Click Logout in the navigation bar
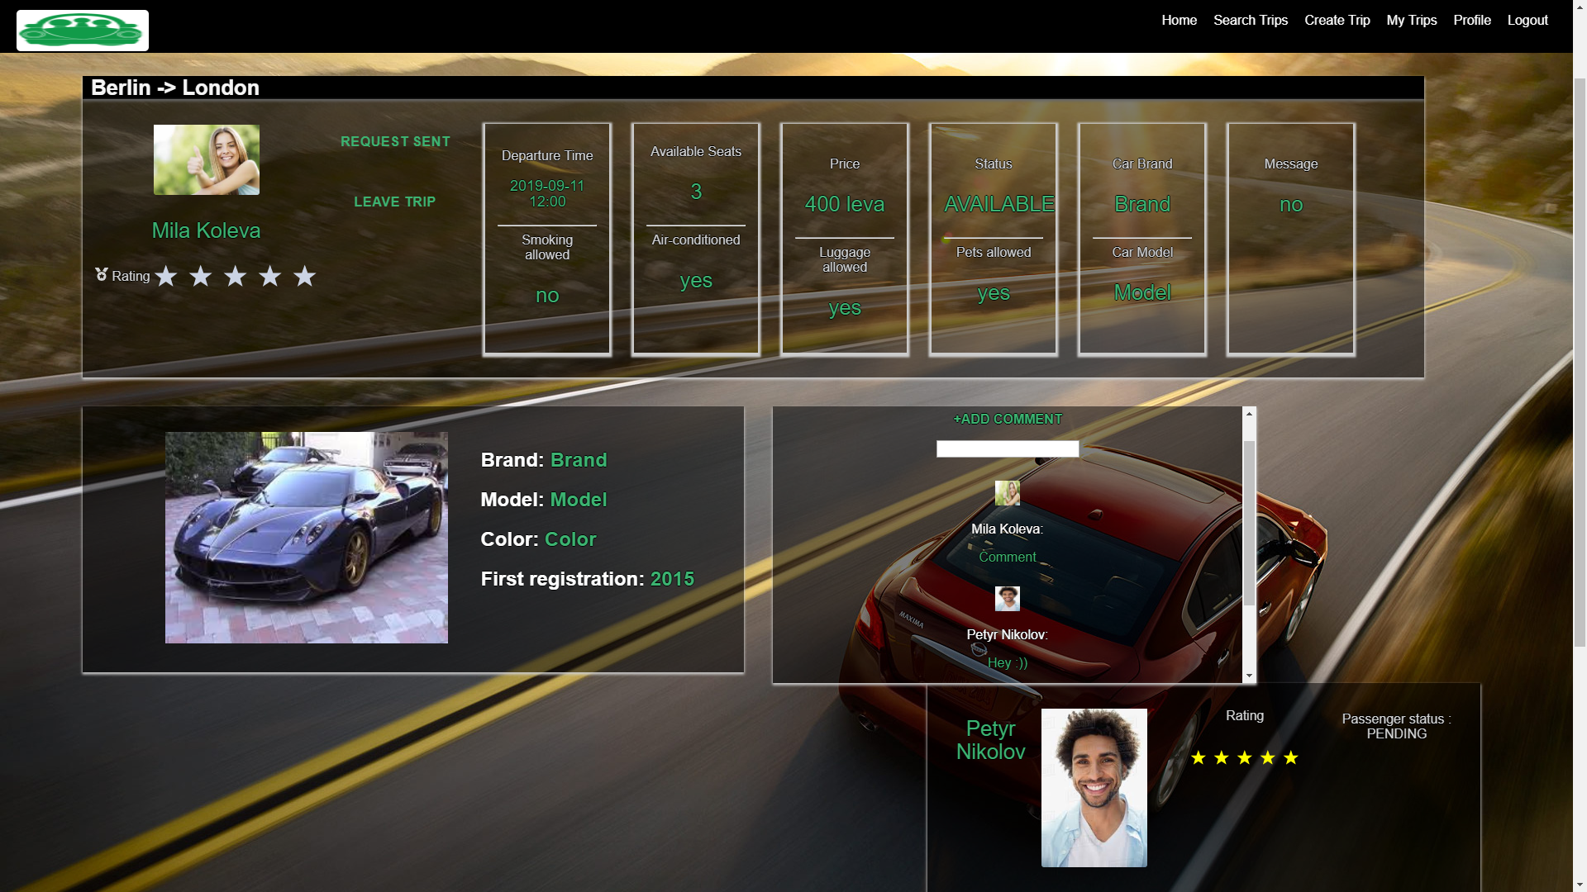The width and height of the screenshot is (1587, 892). (x=1527, y=20)
